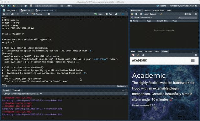The width and height of the screenshot is (200, 121).
Task: Click the Create a project icon
Action: [x=9, y=6]
